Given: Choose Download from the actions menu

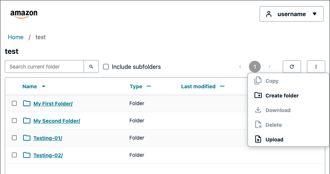Looking at the screenshot, I should click(288, 110).
